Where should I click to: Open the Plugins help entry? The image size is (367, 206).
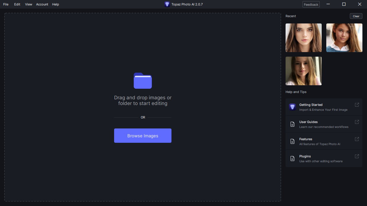click(x=315, y=158)
